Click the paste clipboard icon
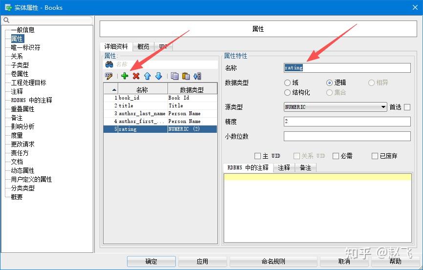This screenshot has width=423, height=270. click(186, 76)
